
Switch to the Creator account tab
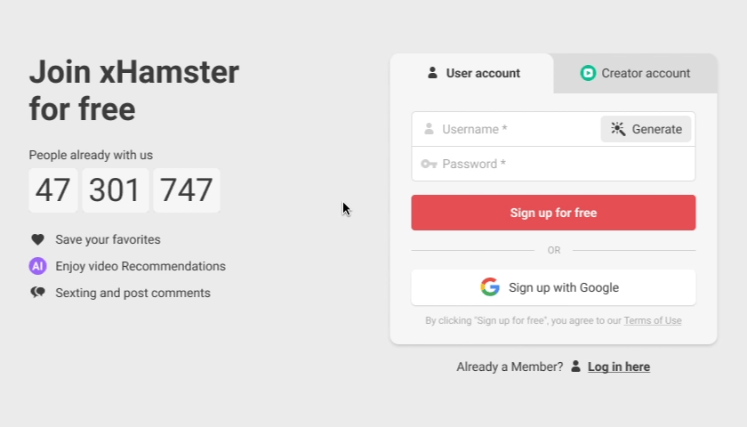(x=635, y=73)
